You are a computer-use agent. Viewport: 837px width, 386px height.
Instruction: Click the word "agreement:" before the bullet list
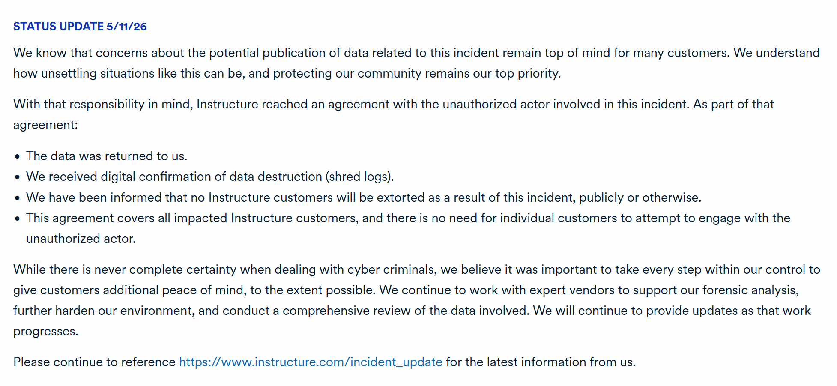pos(45,125)
